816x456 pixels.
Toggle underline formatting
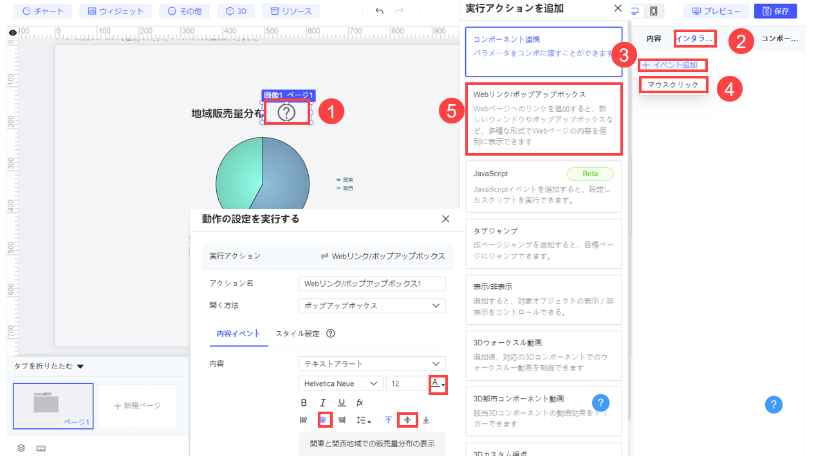click(342, 403)
